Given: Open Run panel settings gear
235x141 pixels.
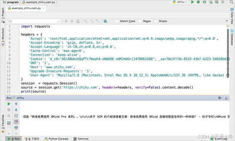Looking at the screenshot, I should [x=220, y=98].
